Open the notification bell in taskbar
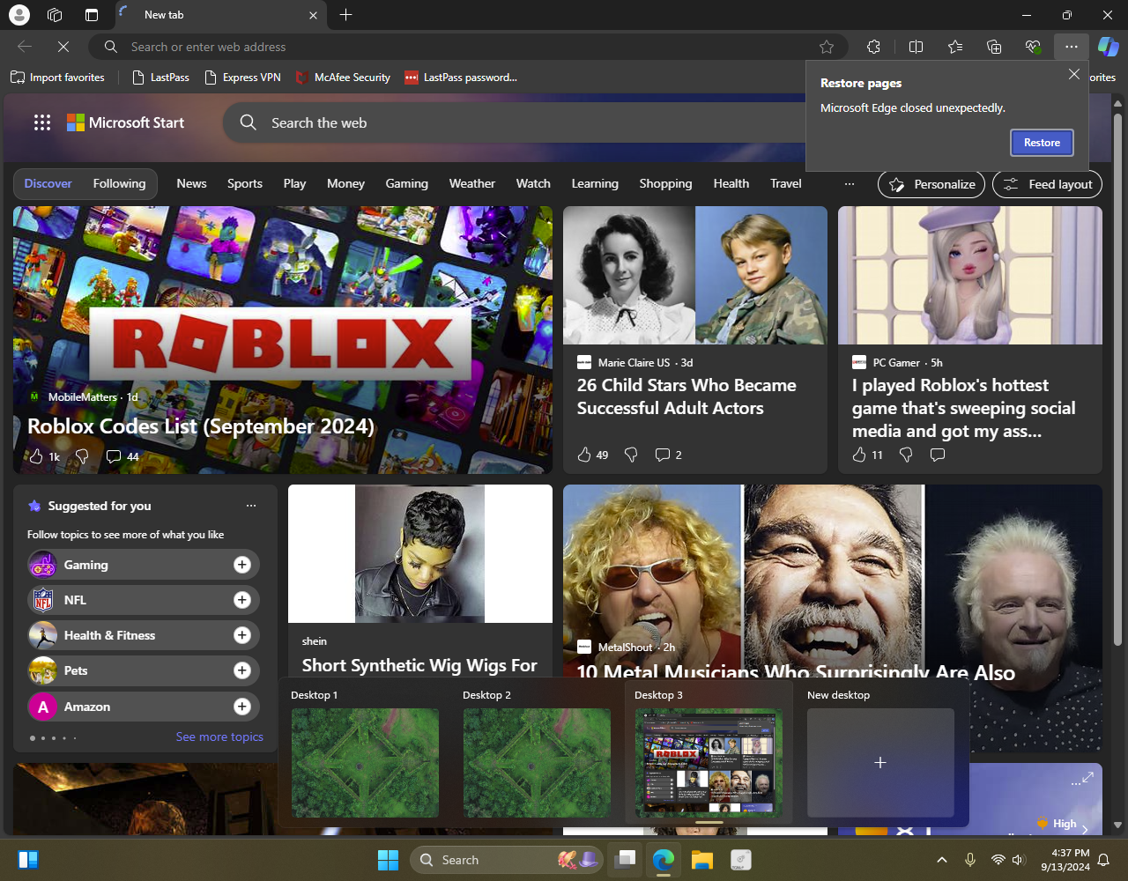This screenshot has height=881, width=1128. coord(1103,860)
